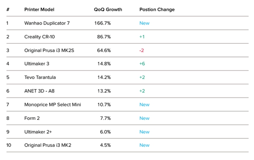The height and width of the screenshot is (160, 254).
Task: Click the red -2 position change
Action: pyautogui.click(x=141, y=50)
